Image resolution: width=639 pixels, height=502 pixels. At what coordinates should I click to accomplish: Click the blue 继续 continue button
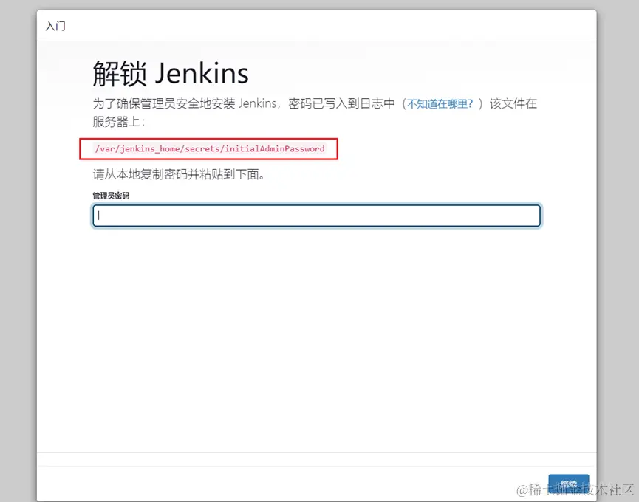569,484
